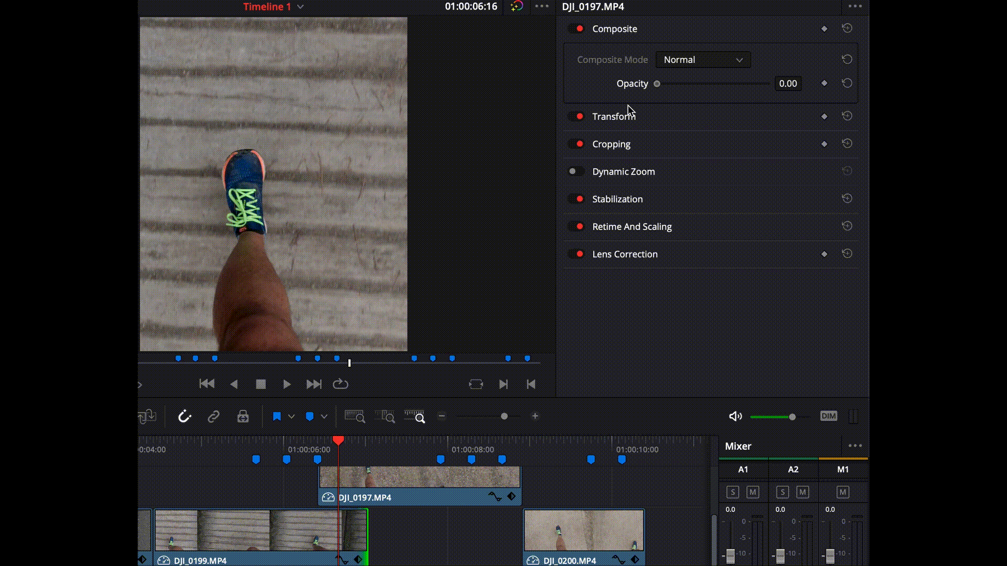Expand the Lens Correction section label
The height and width of the screenshot is (566, 1007).
(x=625, y=254)
